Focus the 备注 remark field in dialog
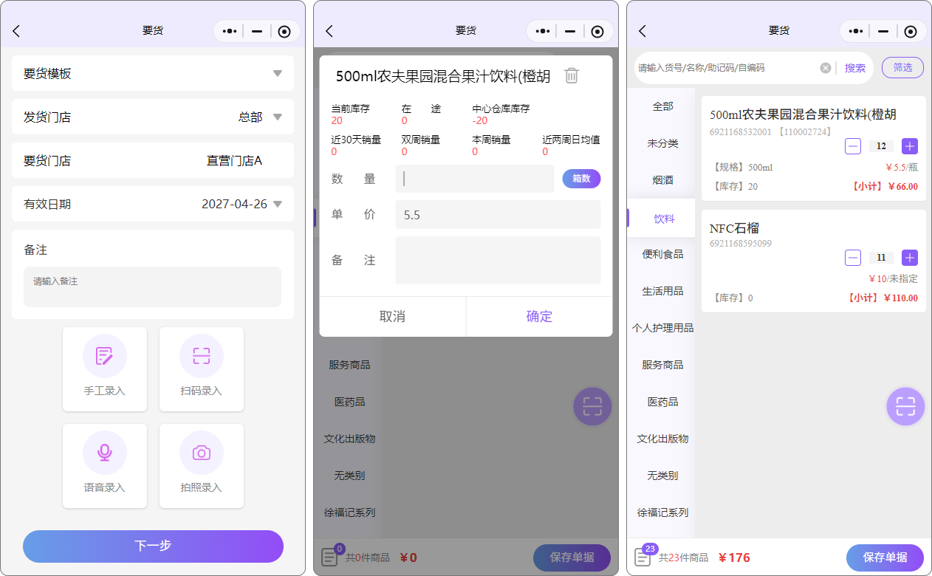The width and height of the screenshot is (932, 576). coord(498,260)
